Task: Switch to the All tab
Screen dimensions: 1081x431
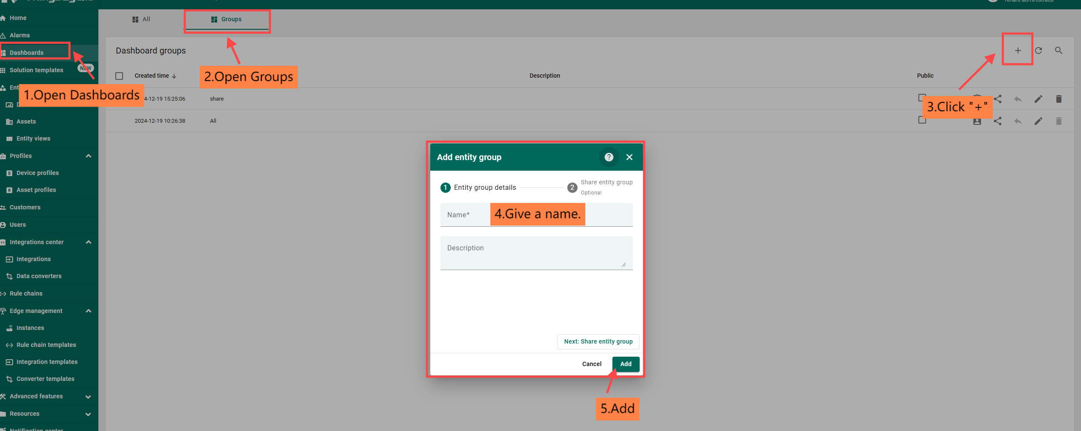Action: click(141, 20)
